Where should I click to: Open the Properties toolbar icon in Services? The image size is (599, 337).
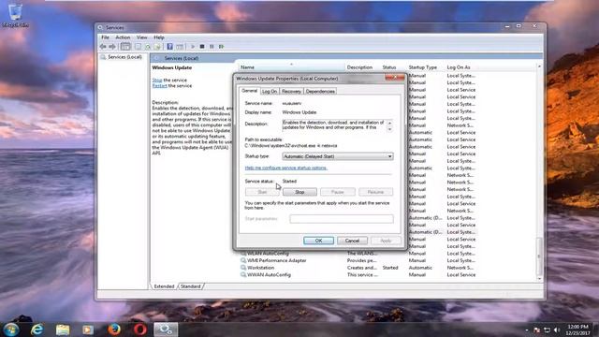click(x=138, y=47)
